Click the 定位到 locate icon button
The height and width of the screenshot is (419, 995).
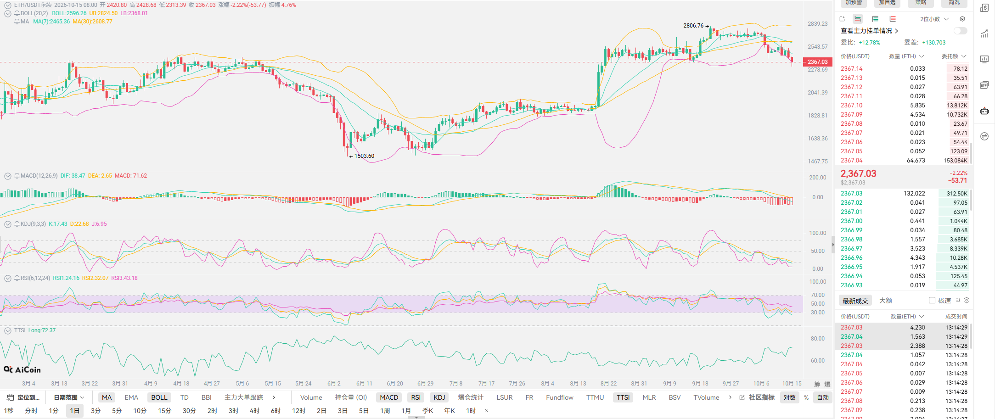(24, 397)
